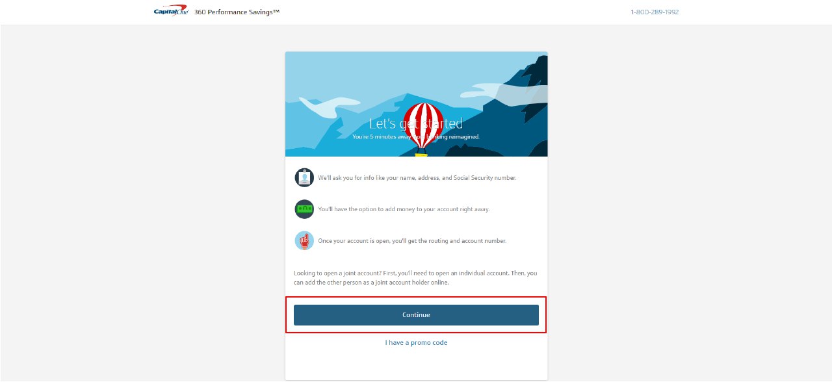The image size is (832, 382).
Task: Click the red foam finger icon
Action: [304, 240]
